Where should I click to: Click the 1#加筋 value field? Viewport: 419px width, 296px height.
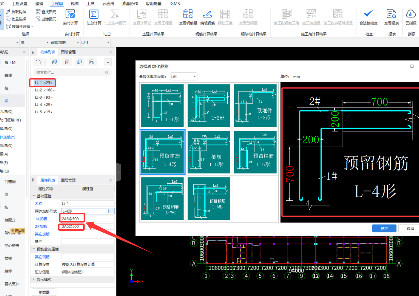[x=87, y=219]
